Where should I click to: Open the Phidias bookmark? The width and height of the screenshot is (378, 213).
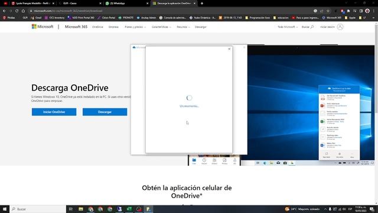tap(9, 18)
